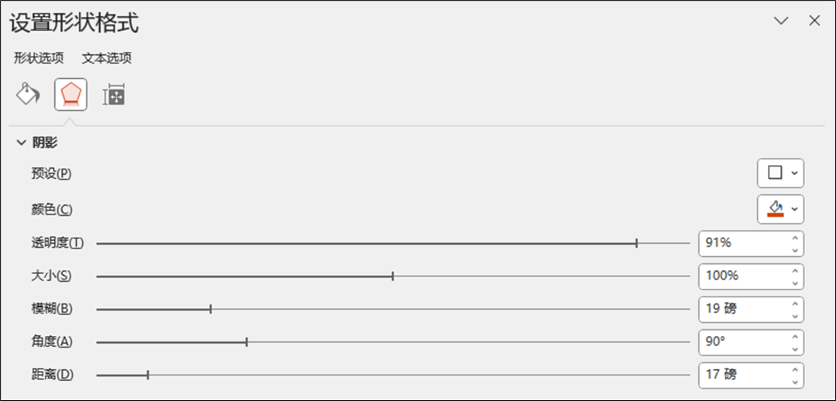Screen dimensions: 836x401
Task: Click the 模糊 slider handle
Action: click(x=211, y=309)
